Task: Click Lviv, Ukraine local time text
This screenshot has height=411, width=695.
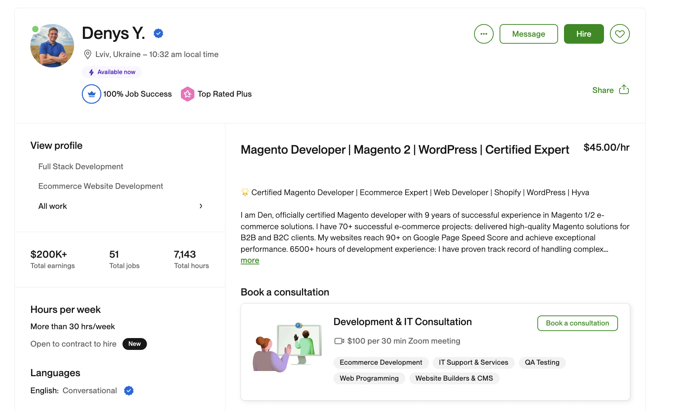Action: click(157, 54)
